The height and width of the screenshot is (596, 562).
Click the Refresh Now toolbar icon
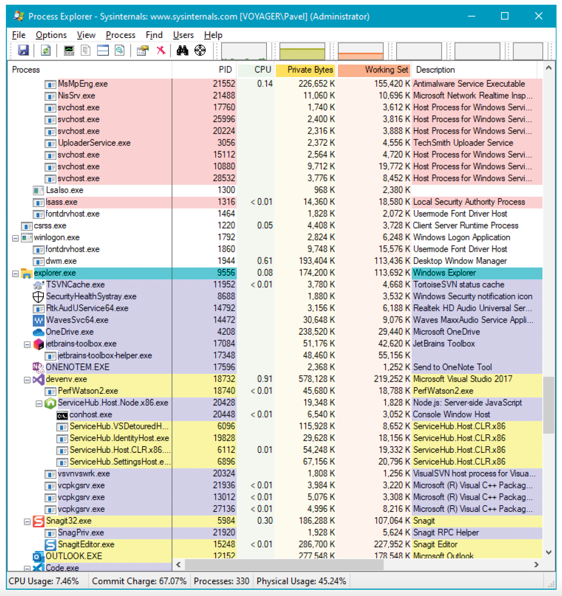(x=46, y=50)
